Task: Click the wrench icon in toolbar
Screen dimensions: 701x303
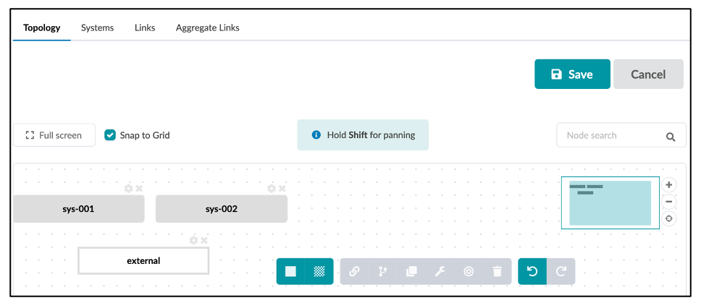Action: click(440, 272)
